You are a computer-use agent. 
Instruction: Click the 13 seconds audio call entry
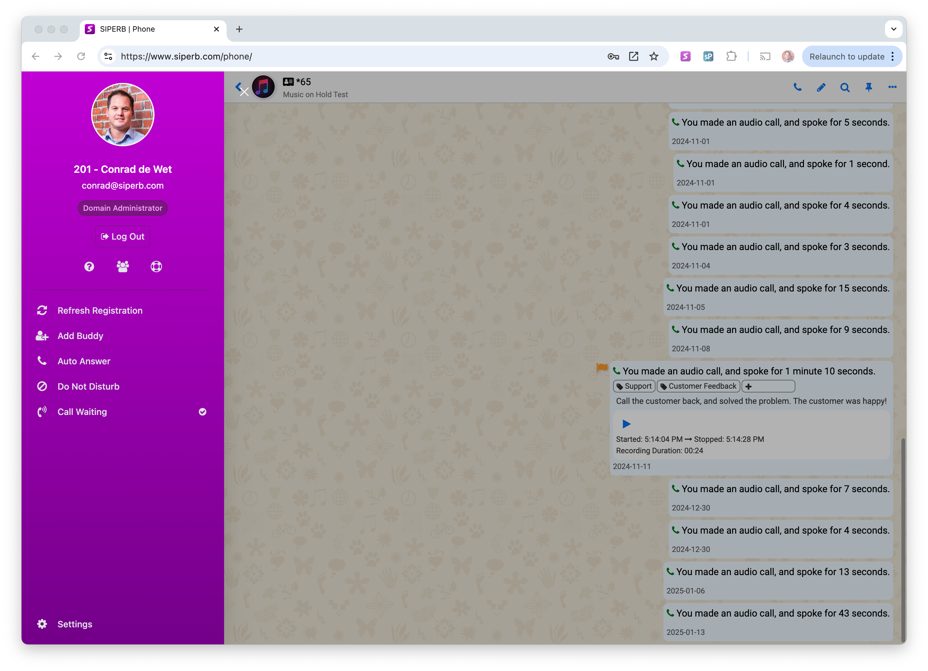[x=778, y=580]
